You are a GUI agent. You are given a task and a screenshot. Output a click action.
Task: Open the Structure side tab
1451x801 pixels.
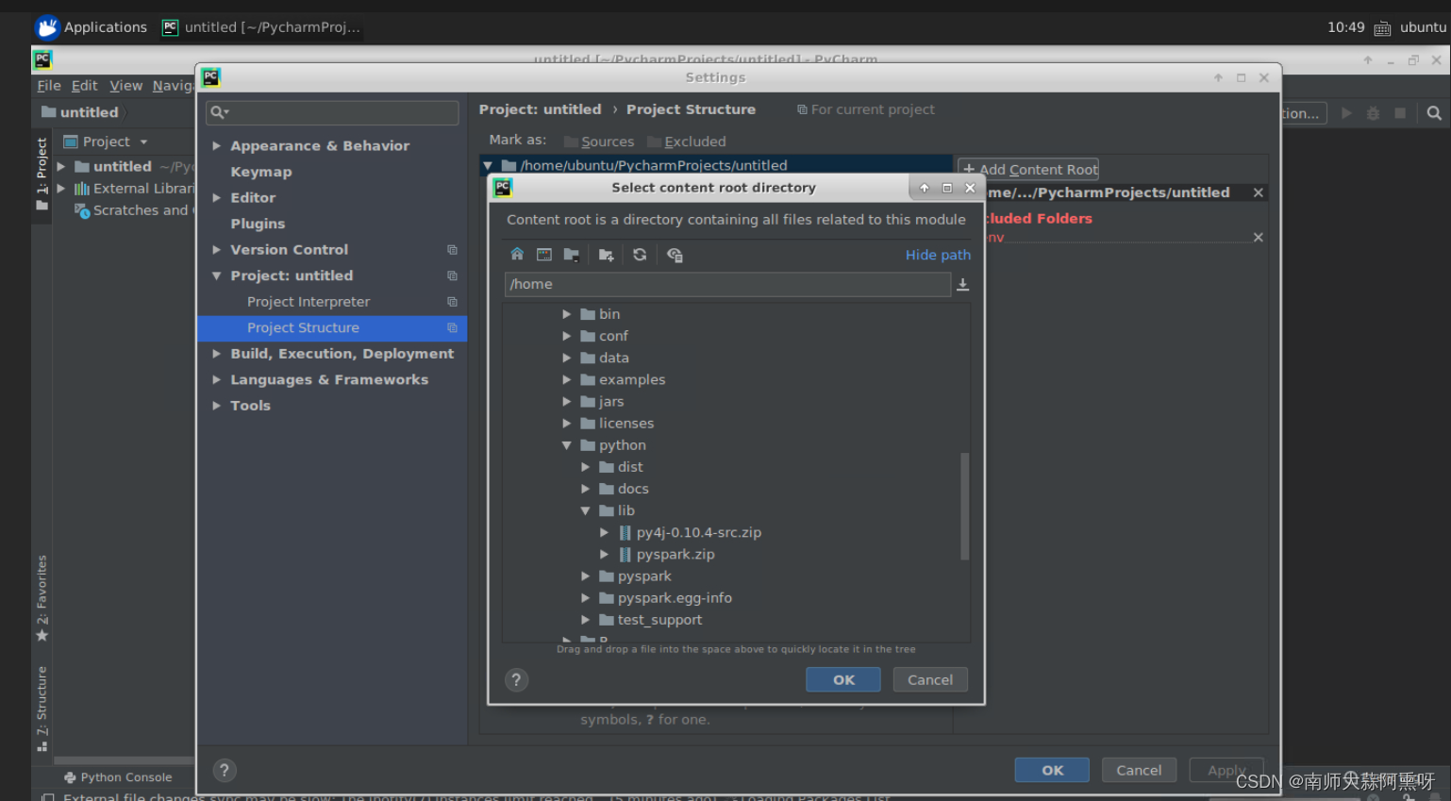coord(42,709)
